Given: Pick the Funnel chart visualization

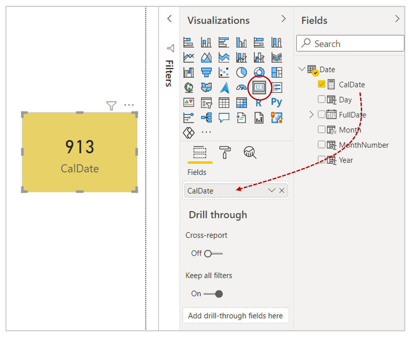Looking at the screenshot, I should click(x=206, y=72).
